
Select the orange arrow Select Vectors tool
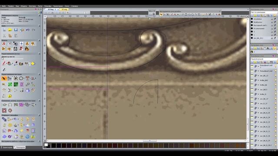[4, 78]
